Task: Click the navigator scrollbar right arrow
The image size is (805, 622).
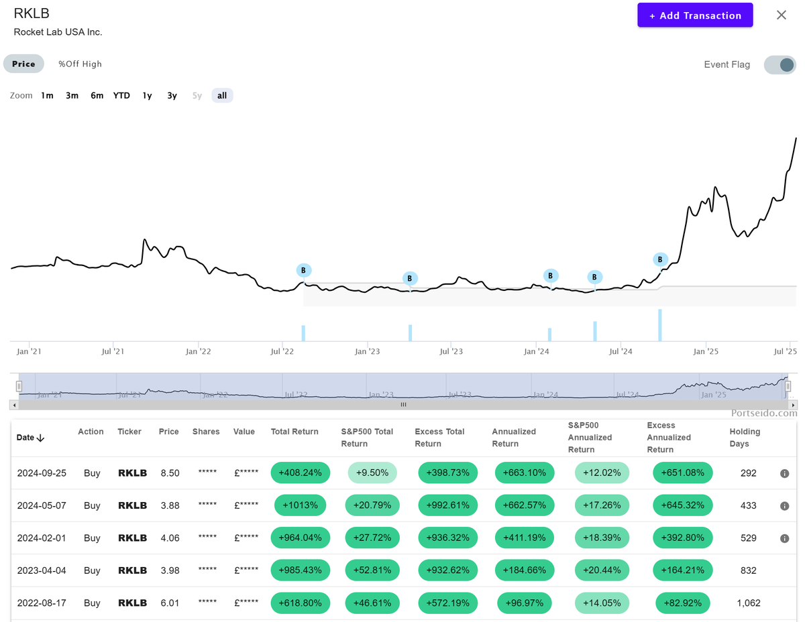Action: (793, 405)
